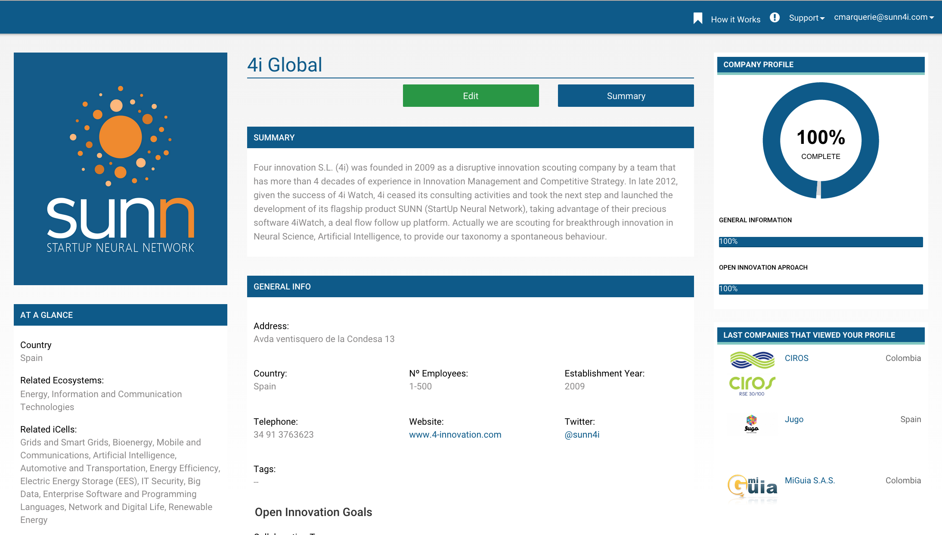Click the GENERAL INFO section header
The height and width of the screenshot is (535, 942).
[470, 286]
